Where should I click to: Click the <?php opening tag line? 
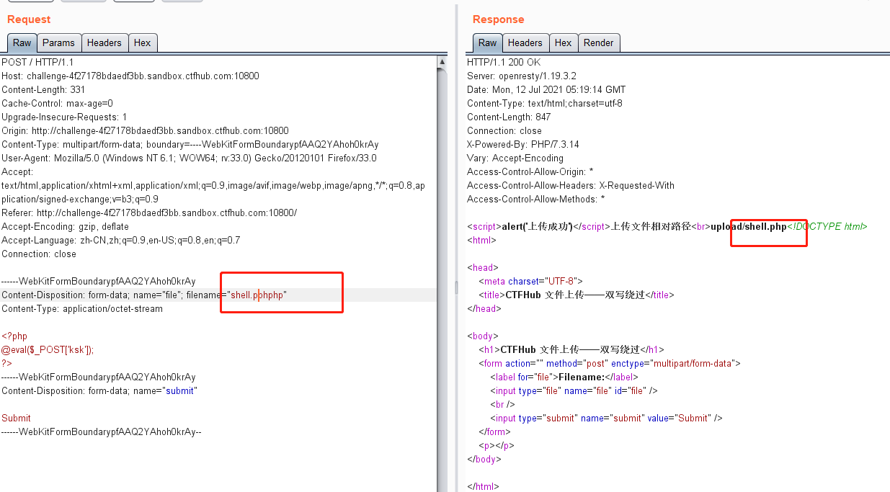(14, 336)
